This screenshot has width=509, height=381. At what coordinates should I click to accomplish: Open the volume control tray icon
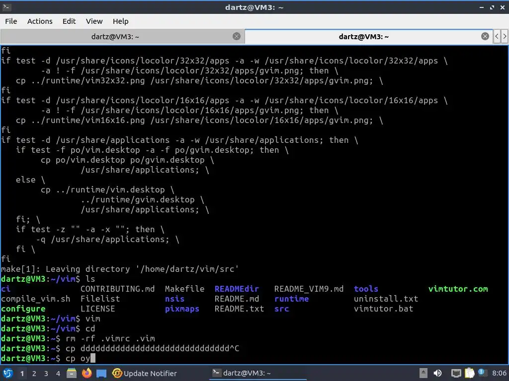point(437,373)
